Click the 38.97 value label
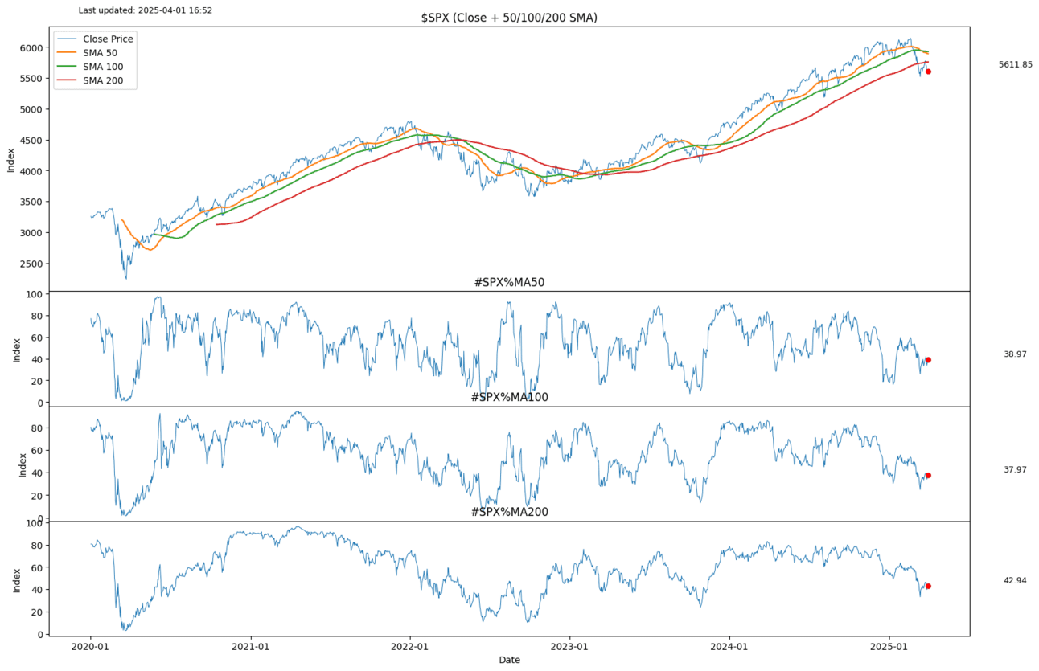 click(1015, 354)
